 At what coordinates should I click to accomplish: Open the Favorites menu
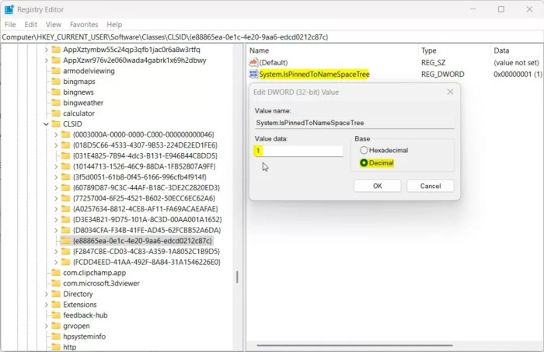(84, 25)
